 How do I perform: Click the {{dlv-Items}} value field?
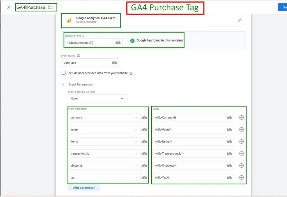[x=189, y=141]
